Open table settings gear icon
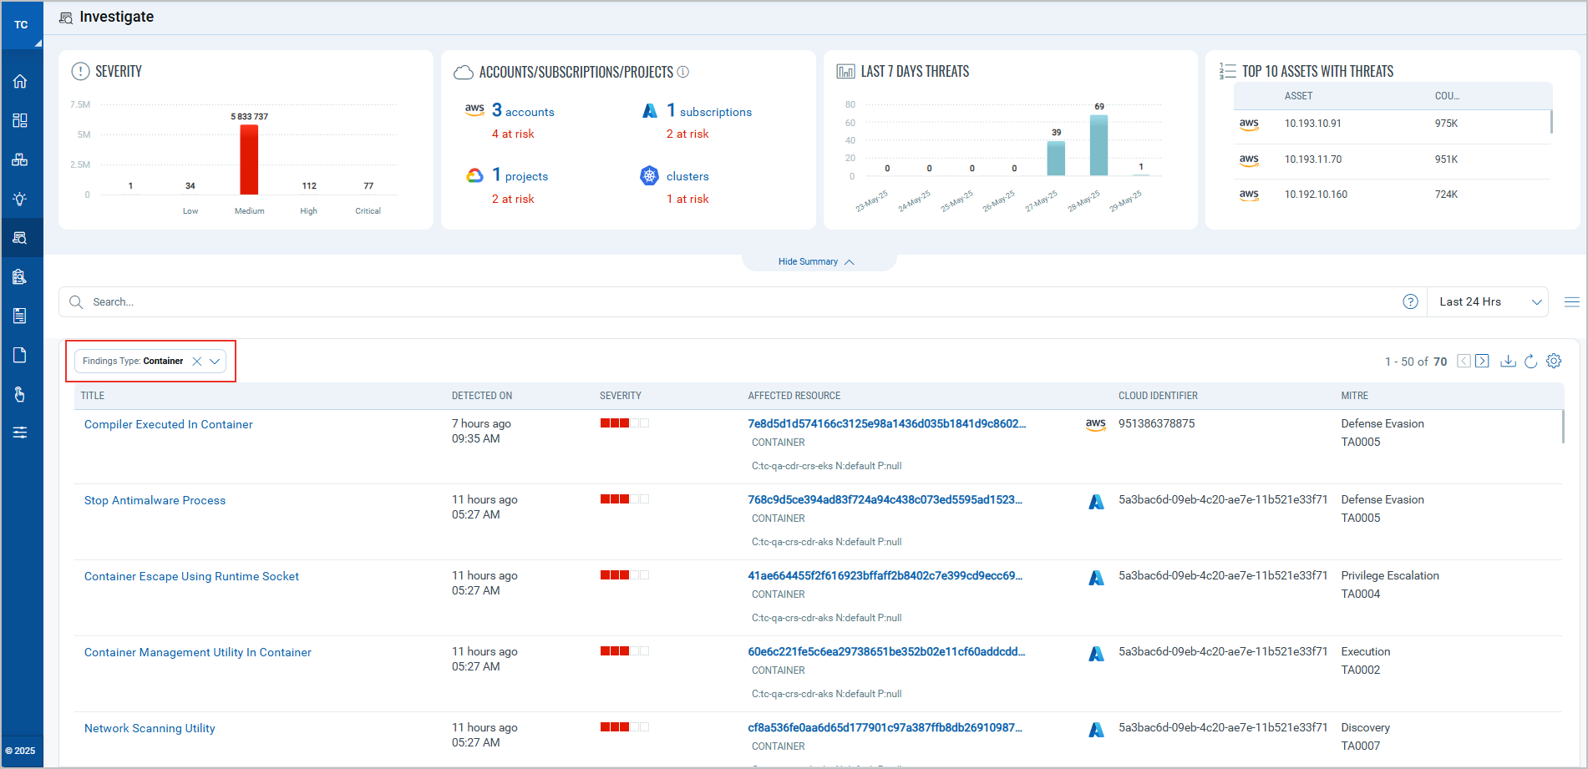The image size is (1588, 769). 1554,361
